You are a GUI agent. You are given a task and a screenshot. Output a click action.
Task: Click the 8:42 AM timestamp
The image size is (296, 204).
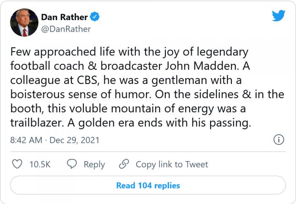click(x=26, y=140)
